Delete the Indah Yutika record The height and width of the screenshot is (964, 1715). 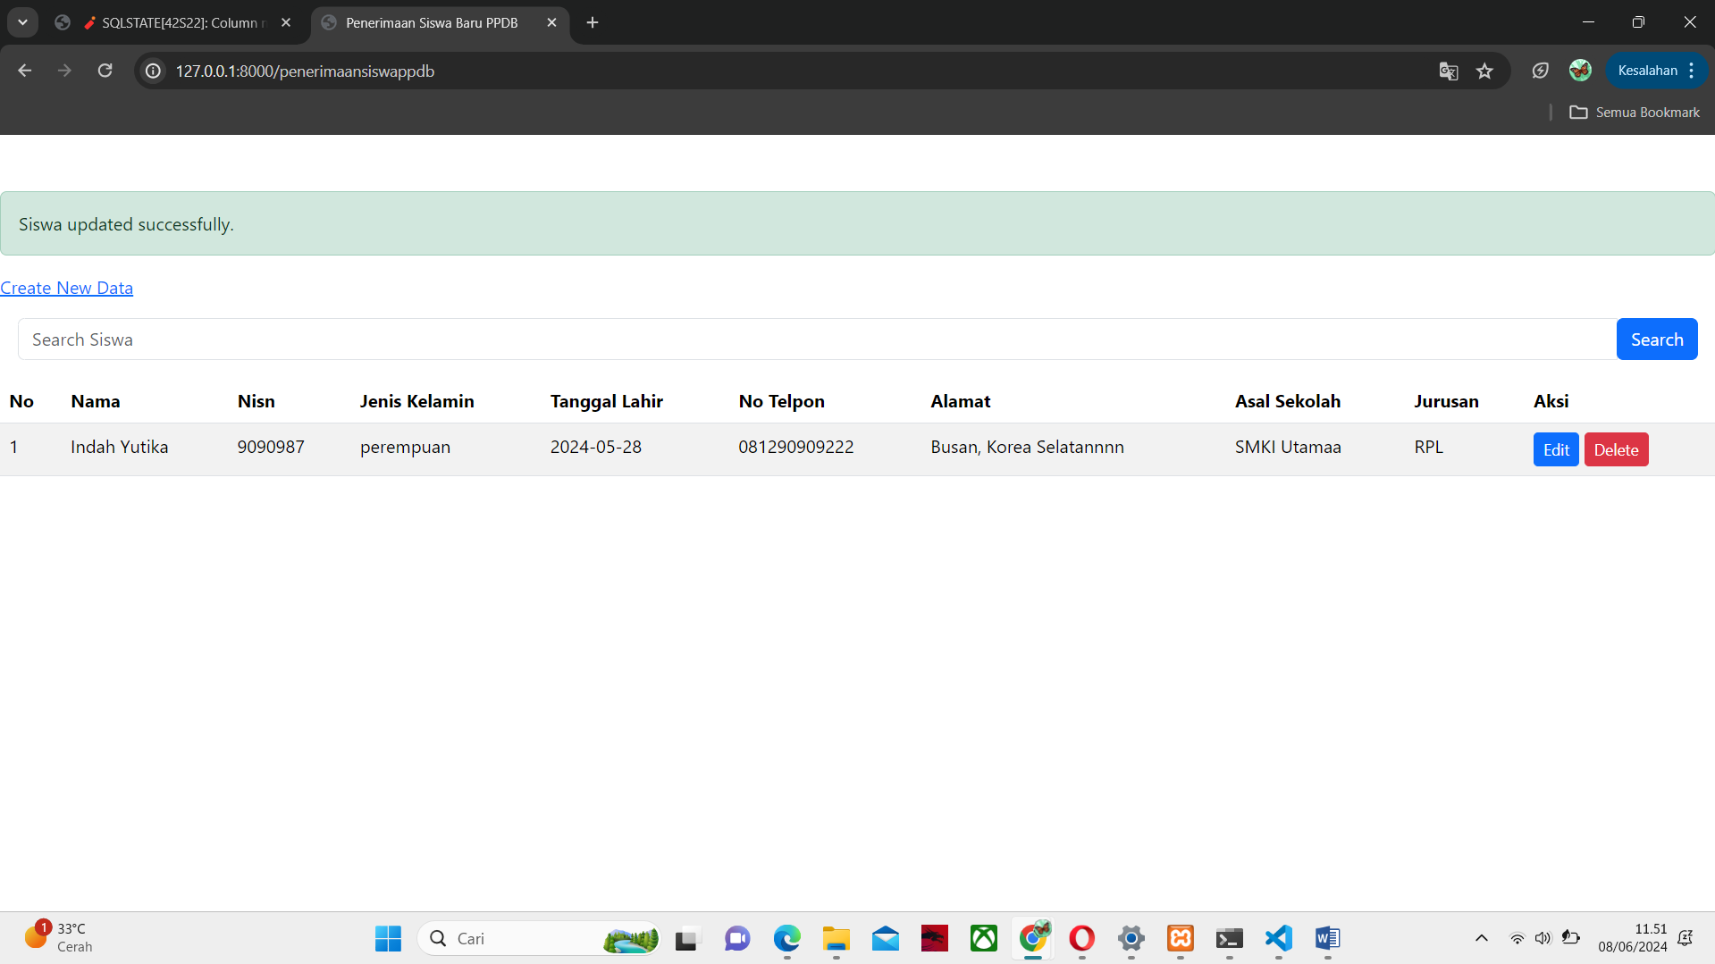pos(1616,449)
